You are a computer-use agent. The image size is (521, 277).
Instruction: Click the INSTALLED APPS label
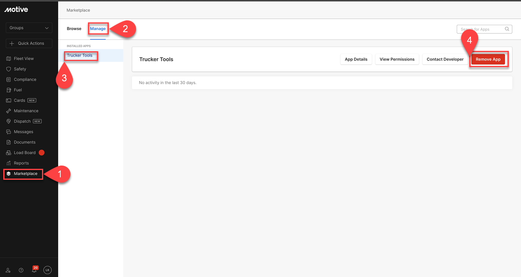[x=79, y=46]
